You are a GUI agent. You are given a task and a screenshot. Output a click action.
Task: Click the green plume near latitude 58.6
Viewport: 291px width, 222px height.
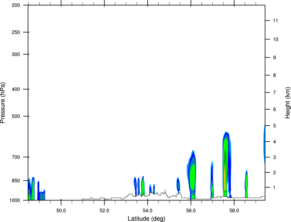click(x=246, y=183)
